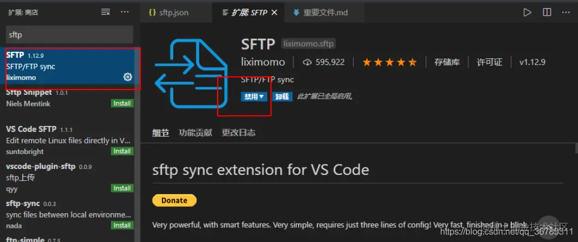Install the VS Code SFTP extension
Image resolution: width=578 pixels, height=242 pixels.
(x=122, y=152)
